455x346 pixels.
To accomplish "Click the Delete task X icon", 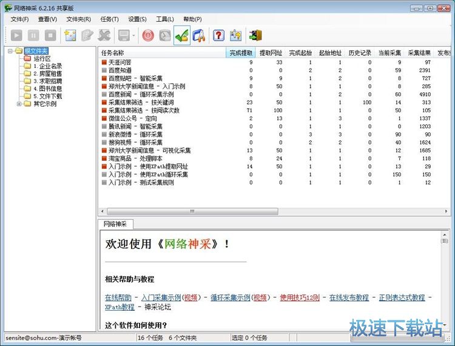I will (x=104, y=35).
